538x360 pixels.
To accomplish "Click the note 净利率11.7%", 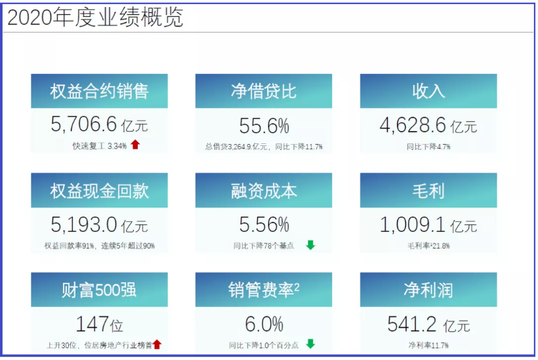I will pos(428,346).
